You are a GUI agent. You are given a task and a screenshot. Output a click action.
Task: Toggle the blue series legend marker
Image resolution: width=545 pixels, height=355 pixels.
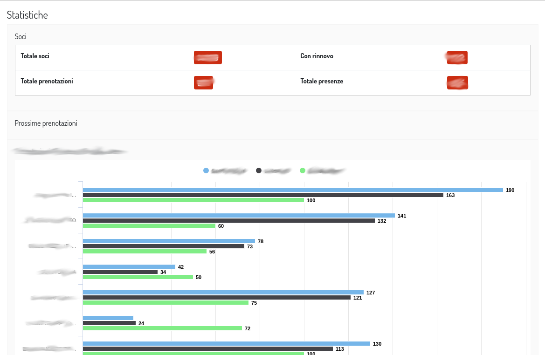pyautogui.click(x=206, y=171)
